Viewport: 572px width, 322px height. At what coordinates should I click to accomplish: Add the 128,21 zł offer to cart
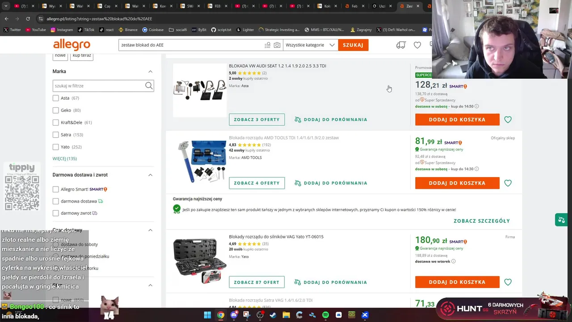click(457, 119)
